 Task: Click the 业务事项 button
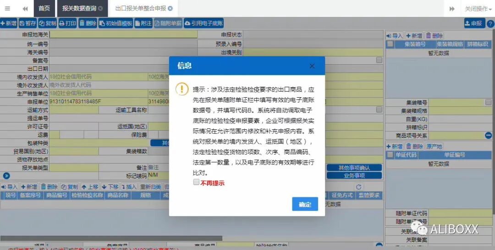354,176
